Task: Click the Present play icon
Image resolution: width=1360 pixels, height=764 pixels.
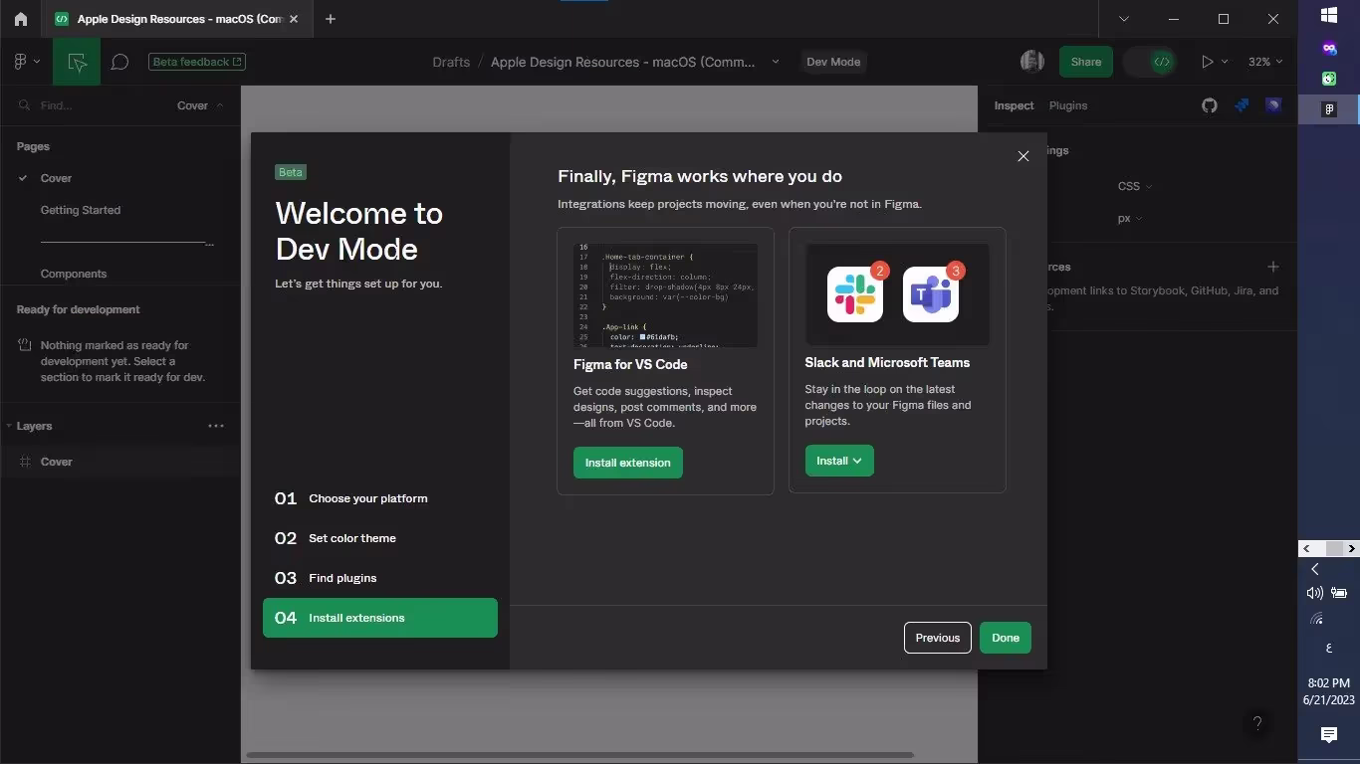Action: pos(1208,62)
